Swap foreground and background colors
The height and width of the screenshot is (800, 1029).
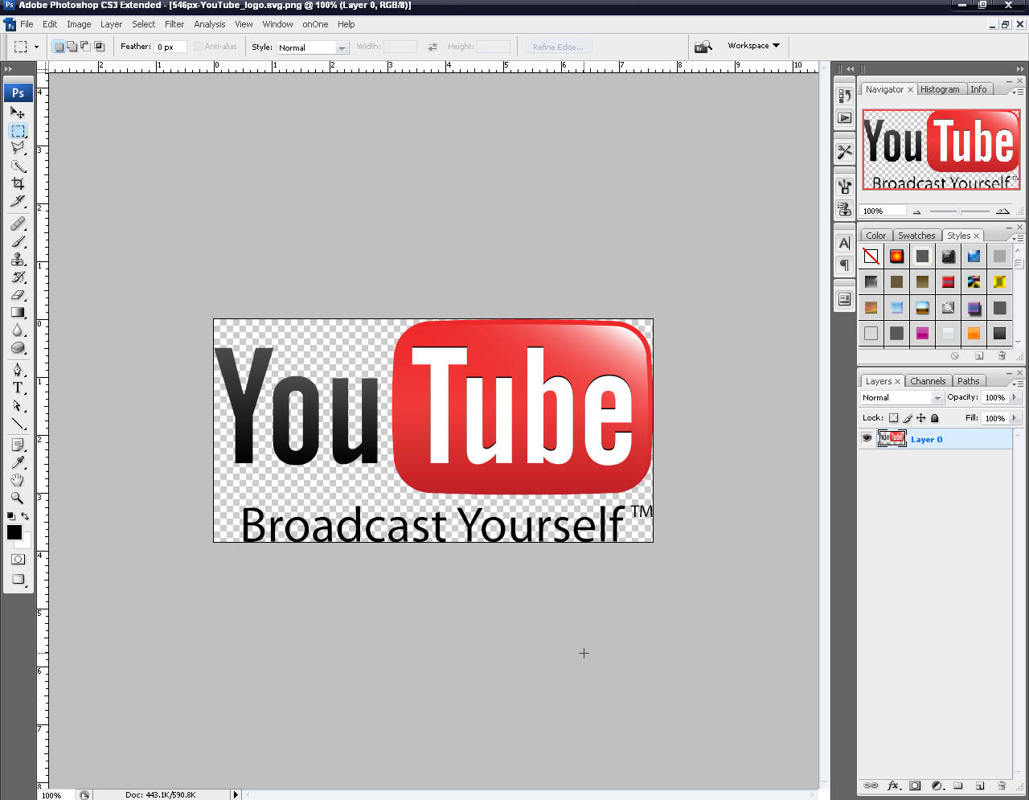point(25,516)
